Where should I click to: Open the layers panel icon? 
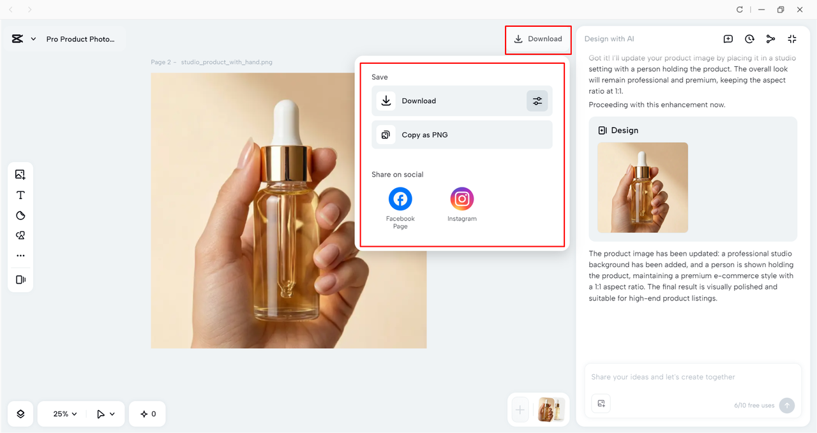coord(20,414)
